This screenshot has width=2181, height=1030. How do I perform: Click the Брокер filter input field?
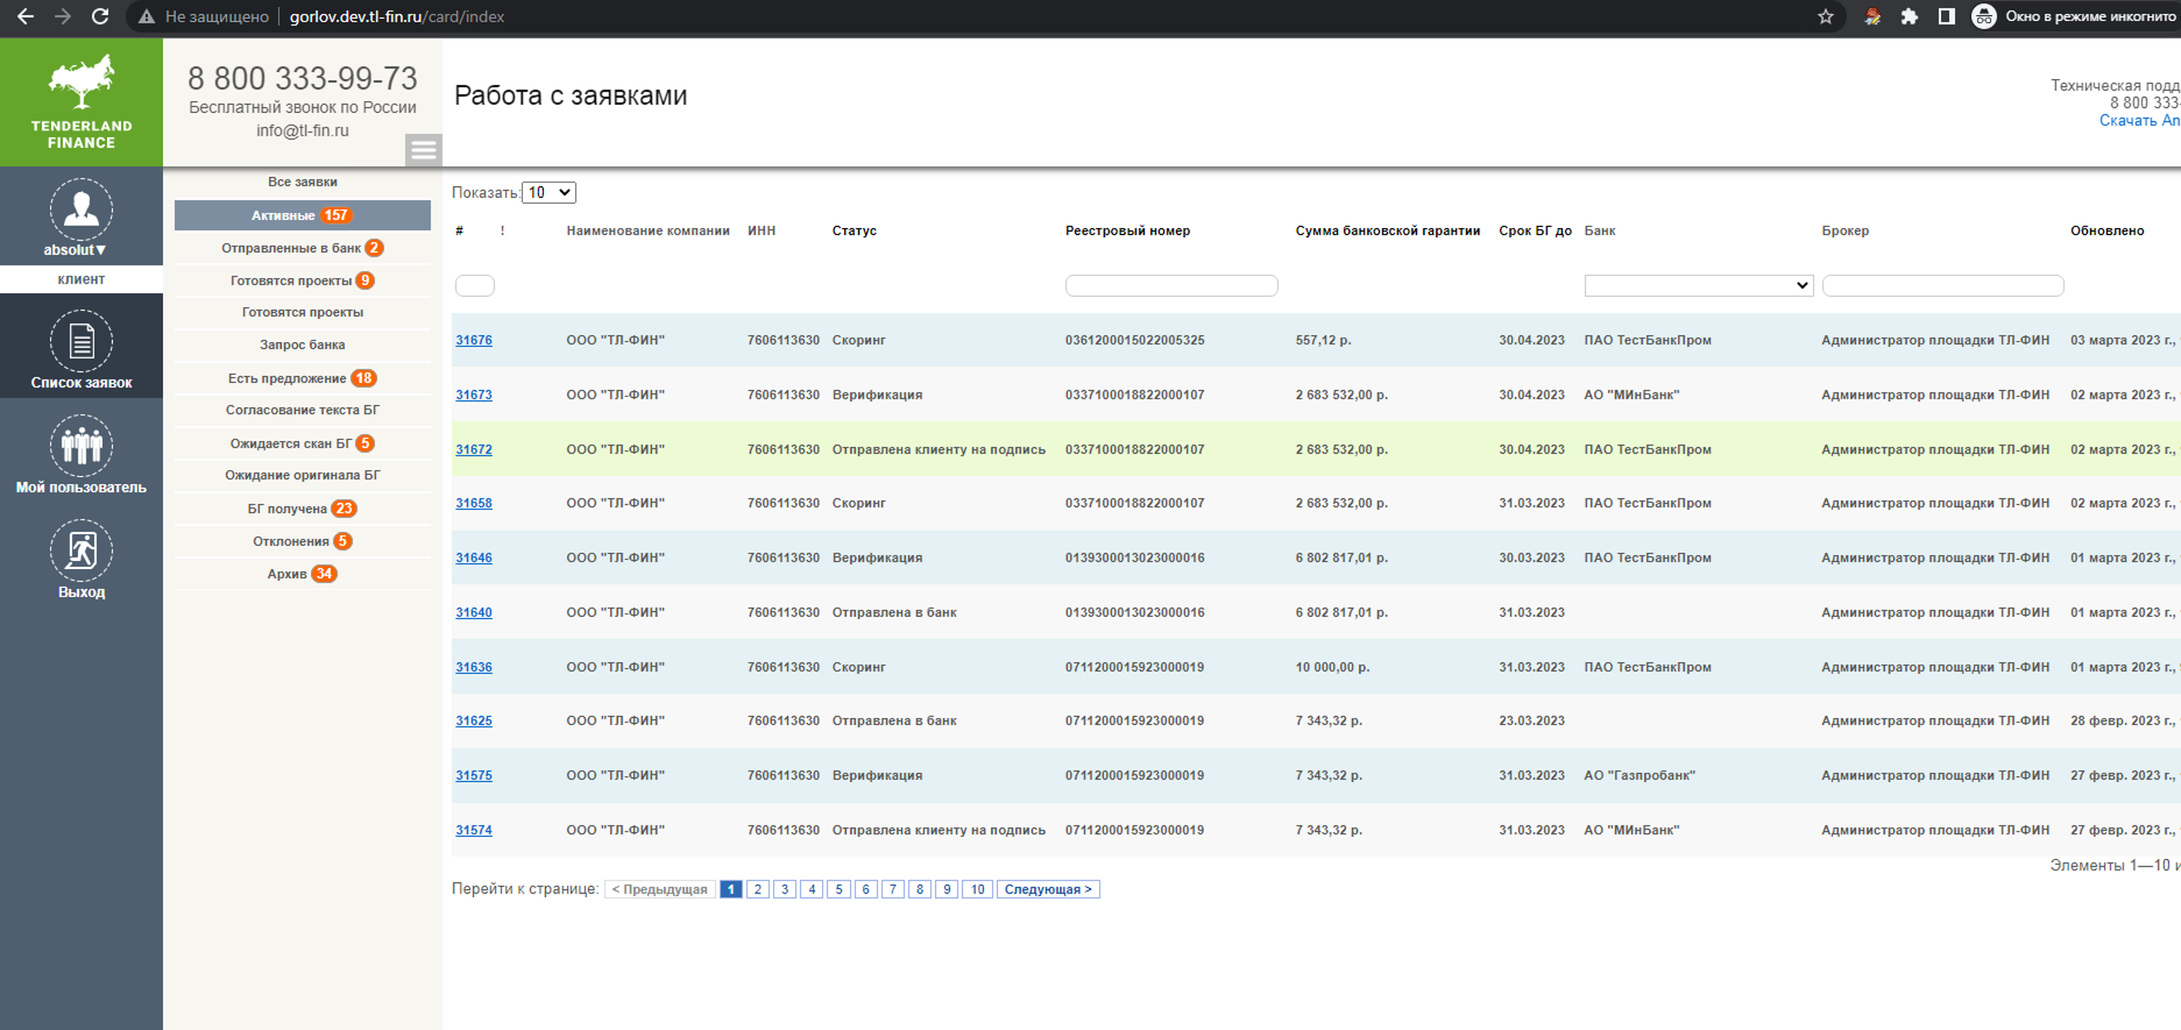(1943, 286)
